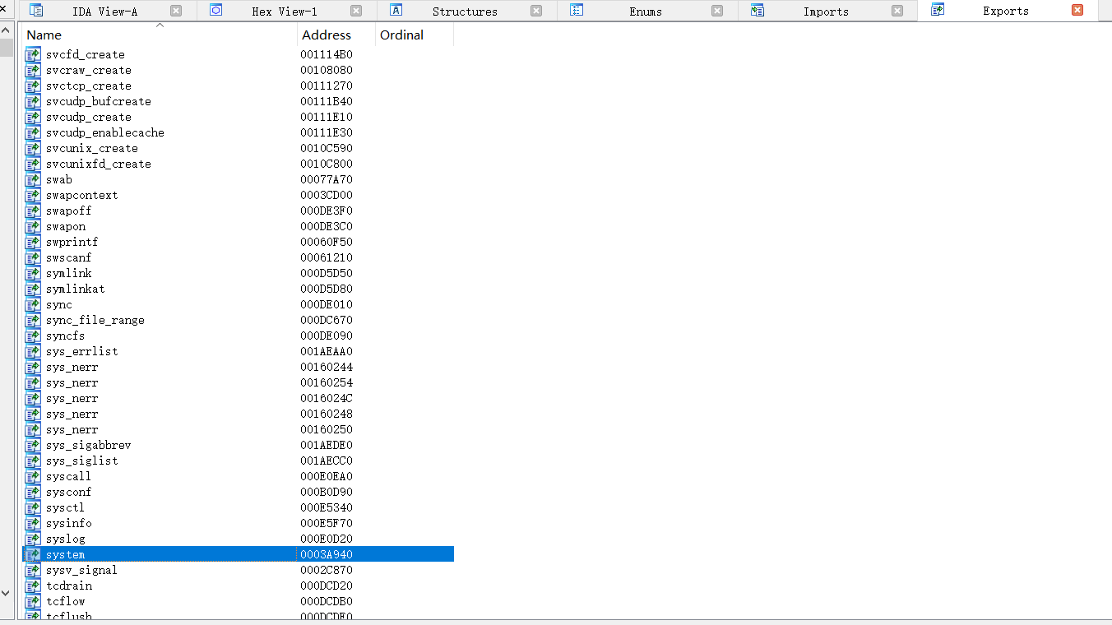
Task: Click the export icon beside swapcontext
Action: (x=32, y=195)
